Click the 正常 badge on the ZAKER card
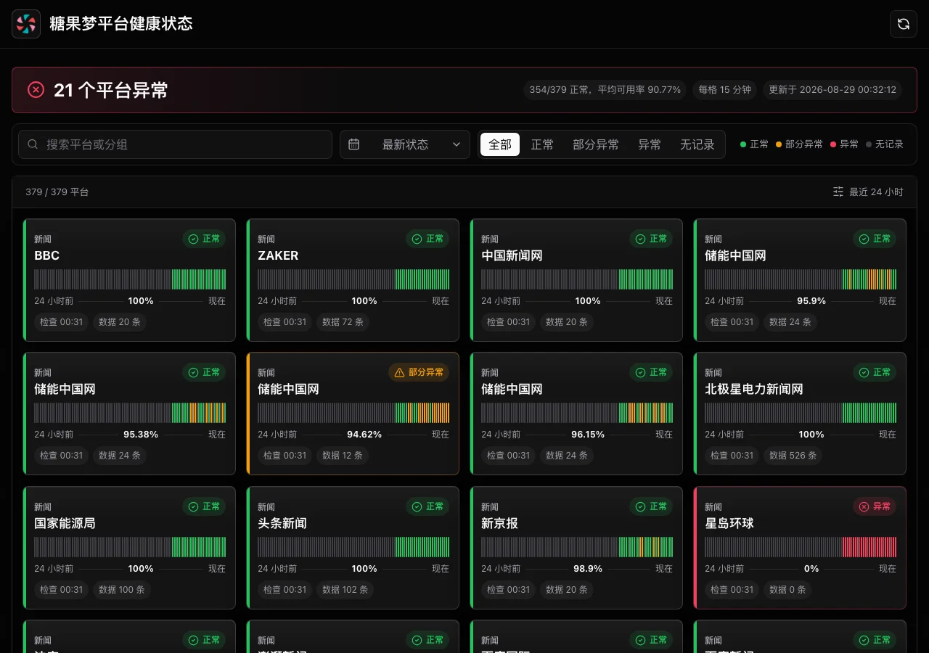 coord(427,239)
